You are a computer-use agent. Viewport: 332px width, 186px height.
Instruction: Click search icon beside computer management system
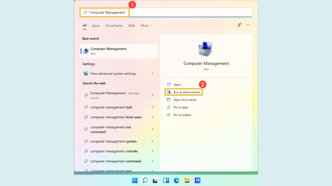(86, 141)
